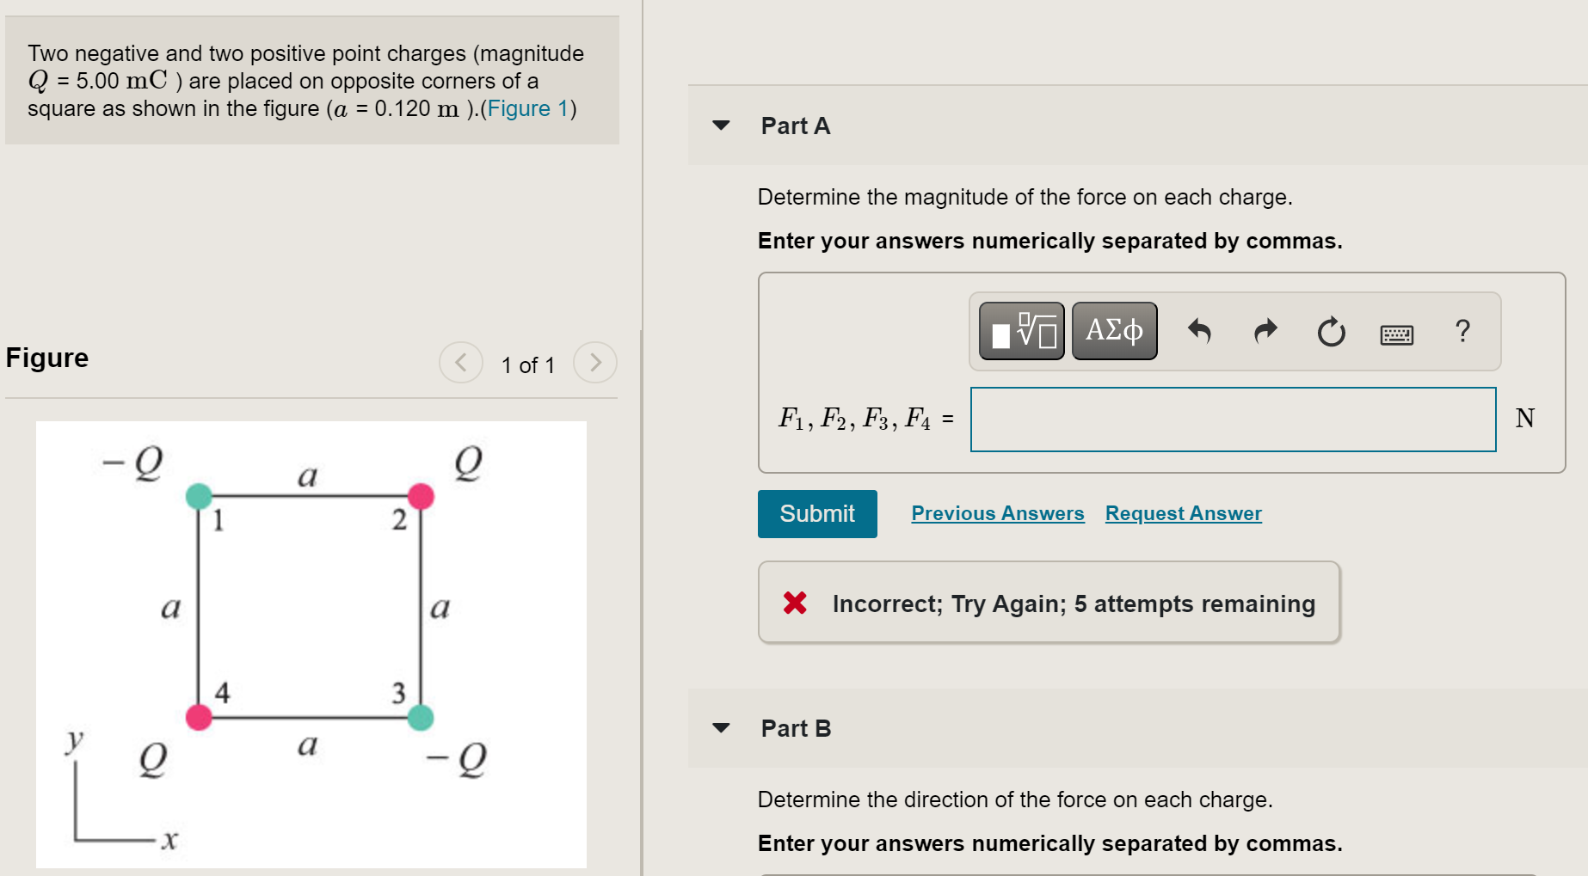
Task: Select the pink charge dot at corner 2
Action: click(421, 496)
